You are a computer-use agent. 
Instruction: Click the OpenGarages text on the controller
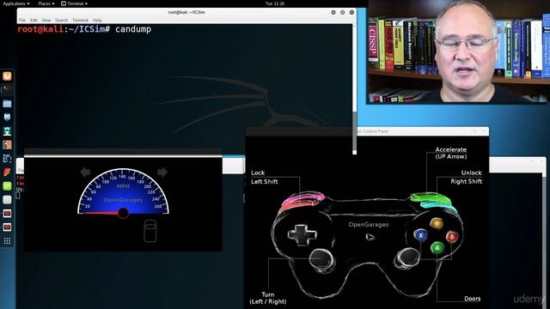pos(369,225)
